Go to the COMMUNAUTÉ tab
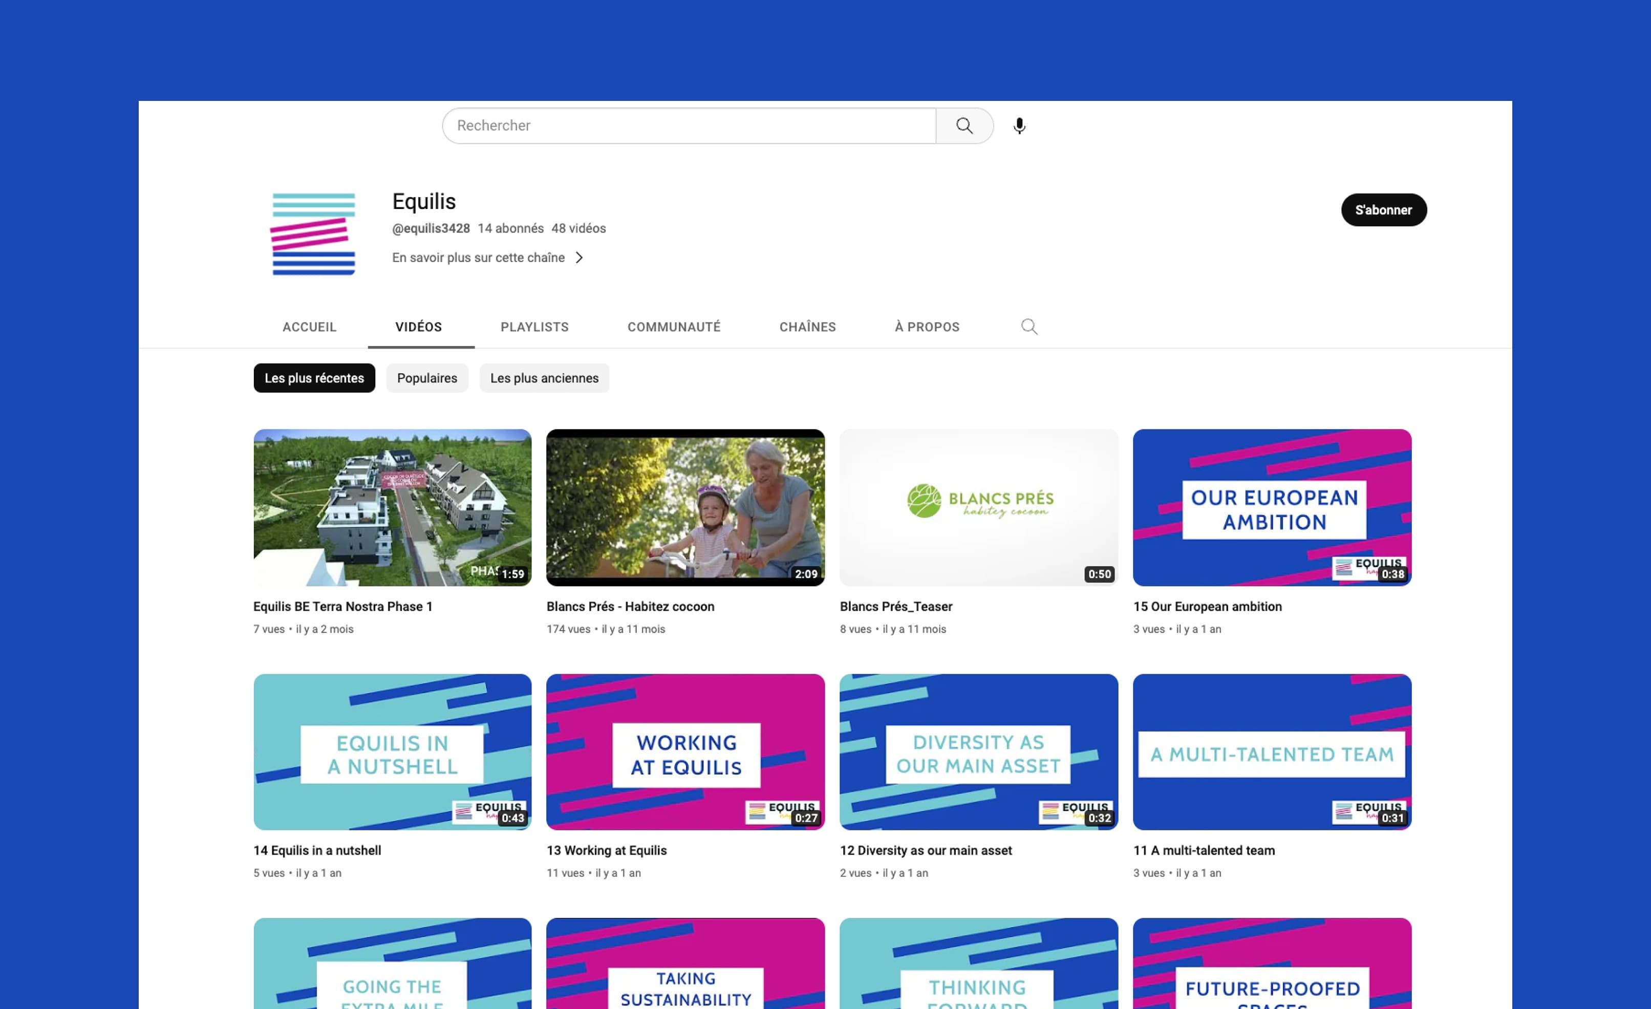 674,327
